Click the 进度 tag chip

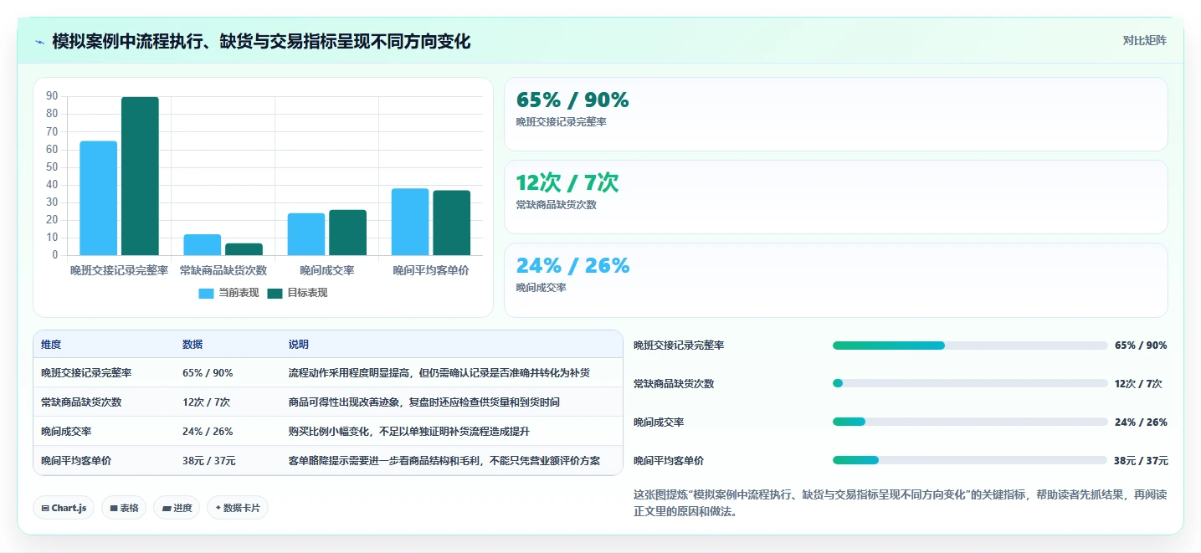177,508
